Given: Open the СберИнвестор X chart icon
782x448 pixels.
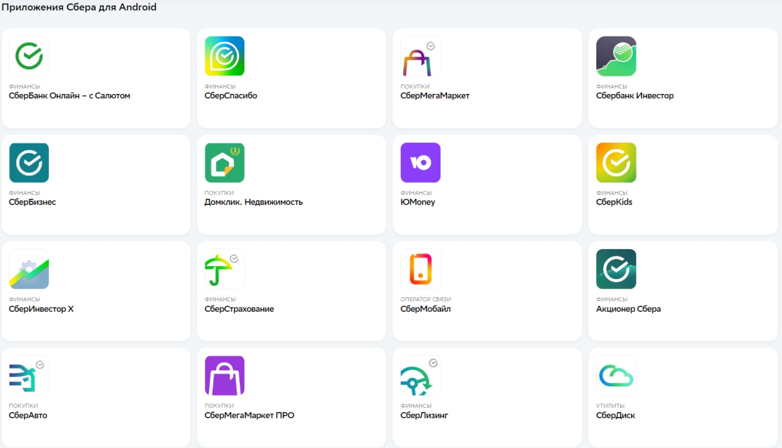Looking at the screenshot, I should tap(29, 269).
